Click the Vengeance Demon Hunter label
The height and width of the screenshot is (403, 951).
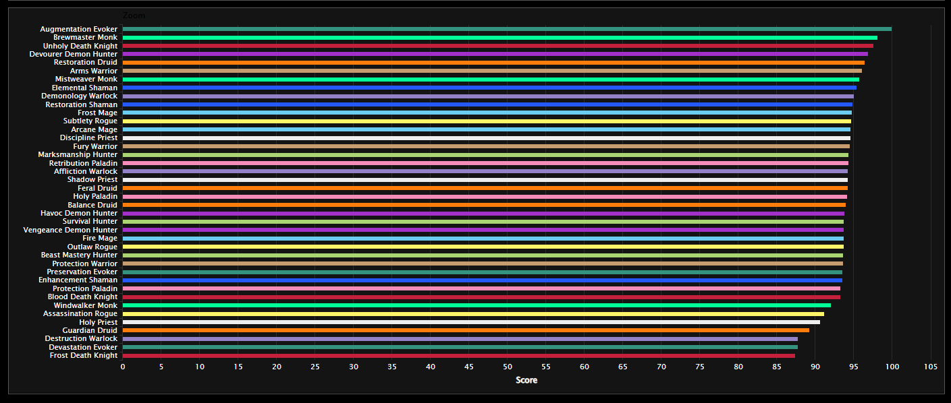[70, 230]
